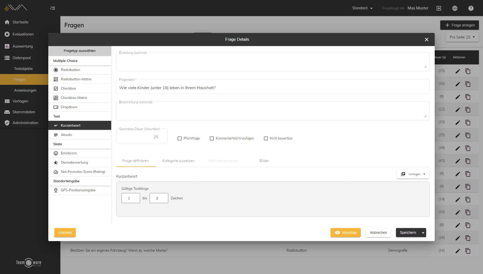Click into the Einleitung (optional) field
This screenshot has width=483, height=274.
pos(273,62)
